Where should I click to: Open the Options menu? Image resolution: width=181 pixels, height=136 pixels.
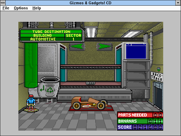pyautogui.click(x=21, y=8)
